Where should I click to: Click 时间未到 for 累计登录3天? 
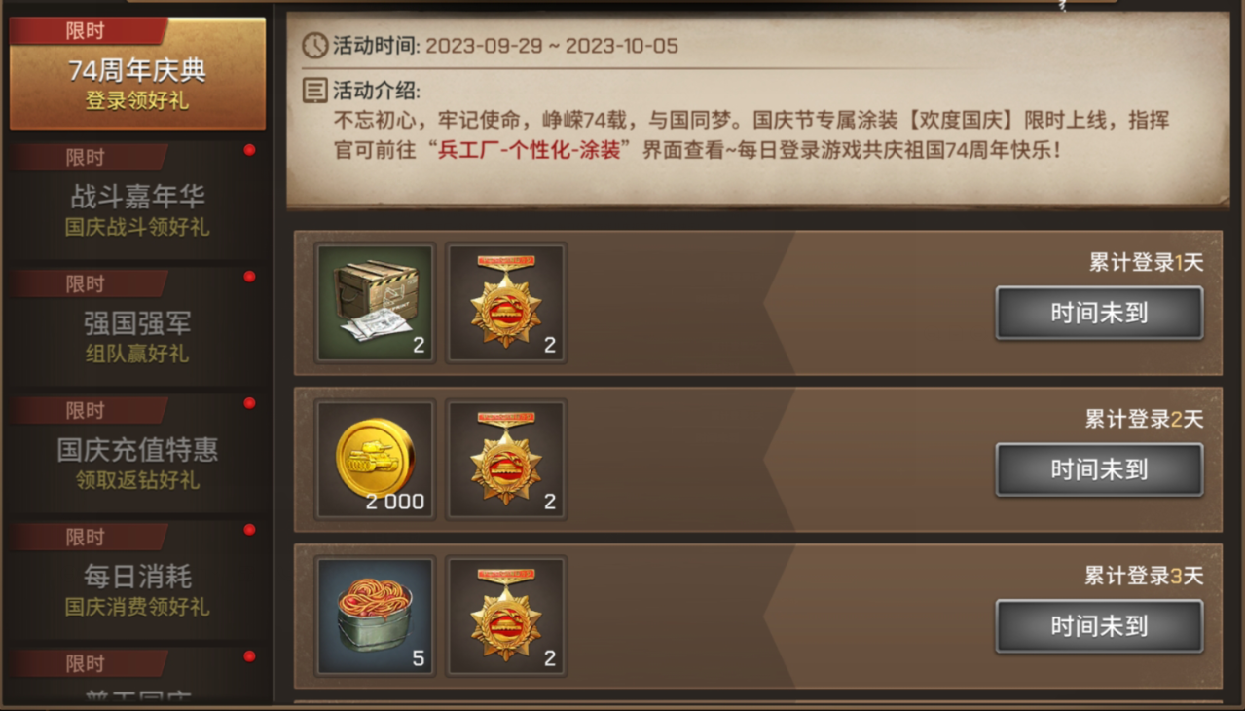[1099, 626]
